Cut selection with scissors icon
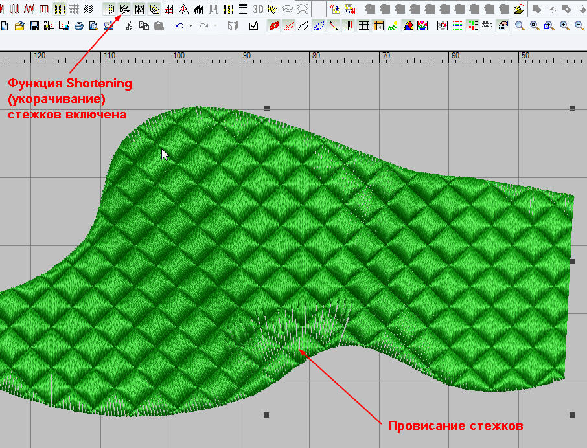587x448 pixels. pyautogui.click(x=129, y=26)
